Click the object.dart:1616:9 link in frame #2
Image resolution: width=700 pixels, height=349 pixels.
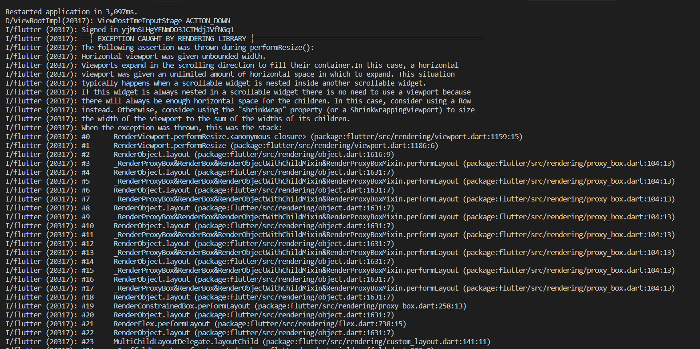point(295,155)
